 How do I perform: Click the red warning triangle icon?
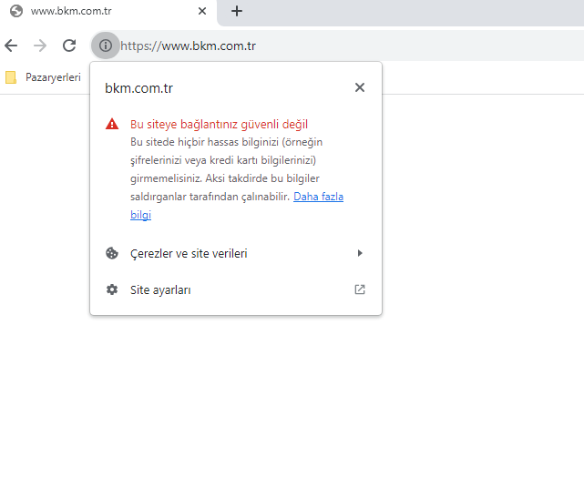tap(112, 124)
